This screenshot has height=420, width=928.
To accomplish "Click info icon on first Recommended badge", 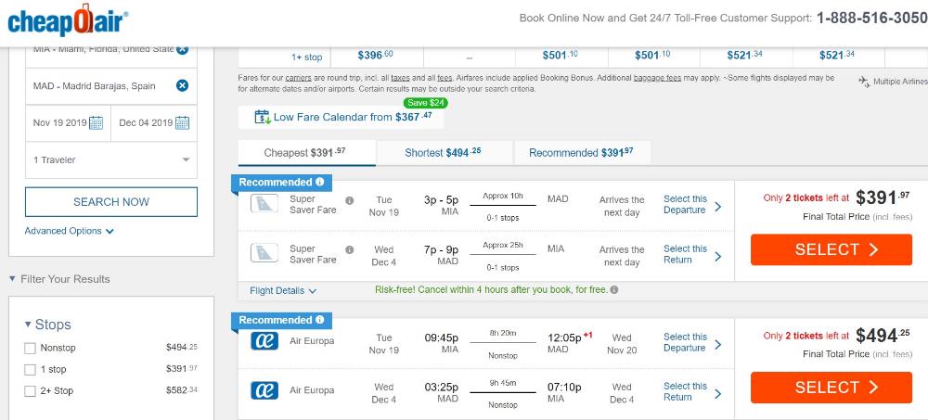I will 319,183.
